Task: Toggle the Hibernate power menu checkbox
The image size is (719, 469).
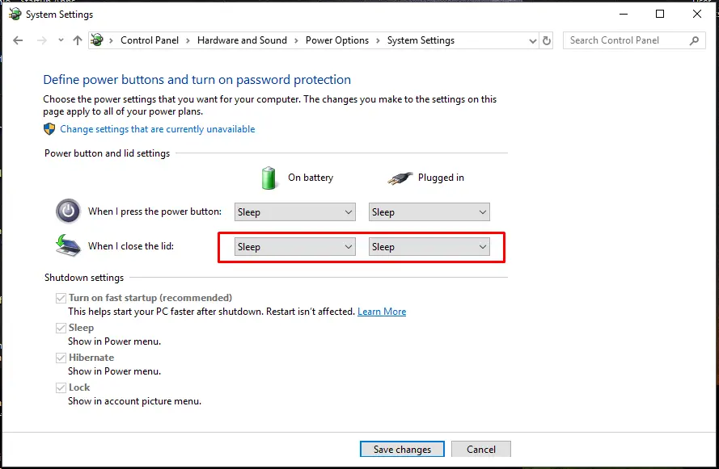Action: [x=61, y=358]
